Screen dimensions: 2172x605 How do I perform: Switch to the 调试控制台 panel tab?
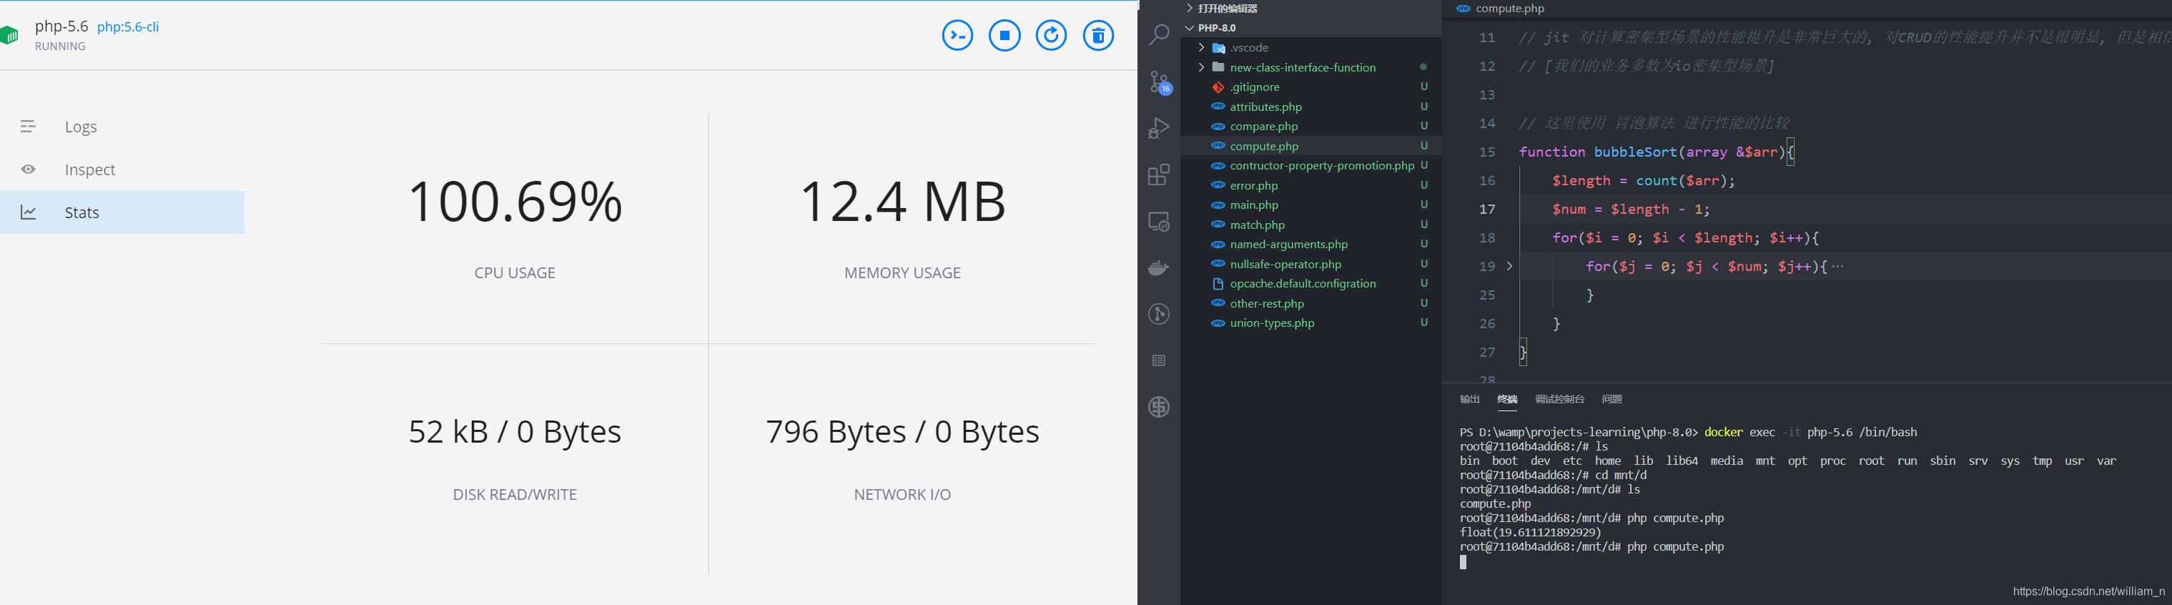pos(1559,399)
